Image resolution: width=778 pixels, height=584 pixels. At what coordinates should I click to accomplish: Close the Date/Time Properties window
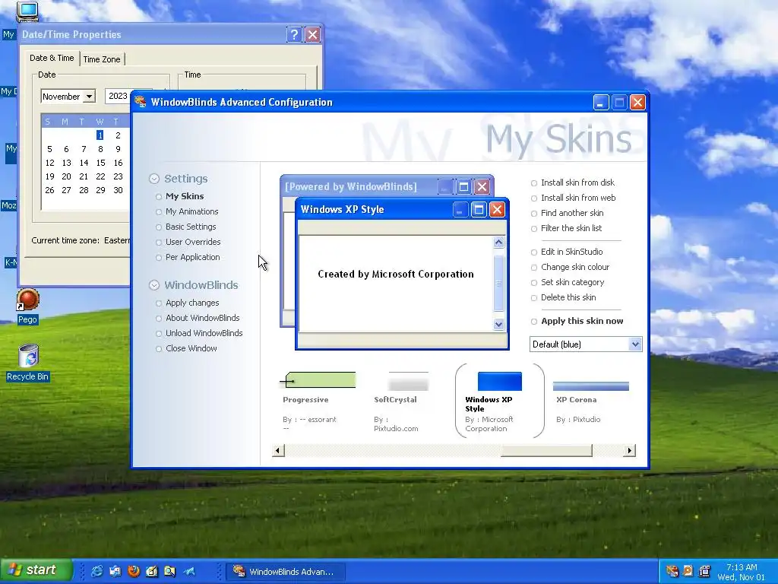point(312,34)
